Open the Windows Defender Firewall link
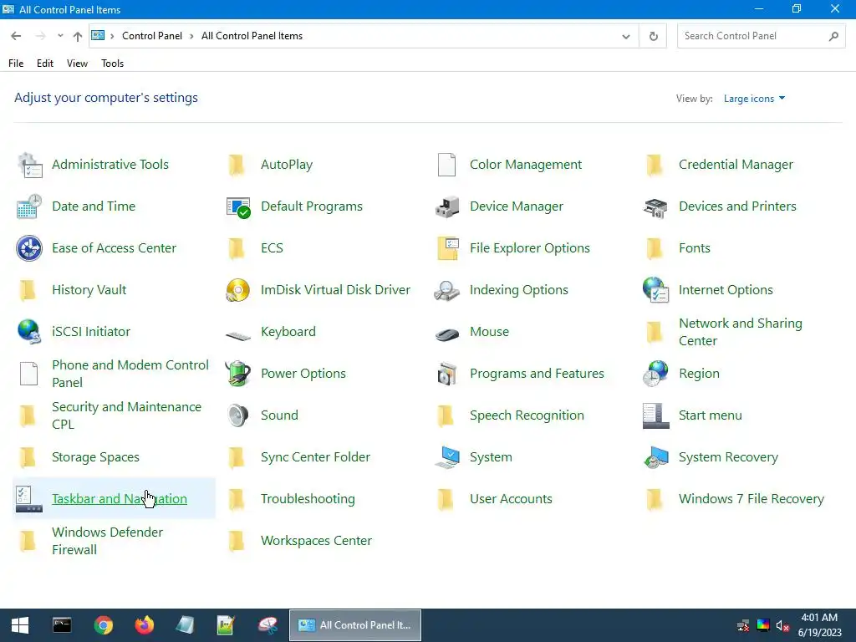 107,541
